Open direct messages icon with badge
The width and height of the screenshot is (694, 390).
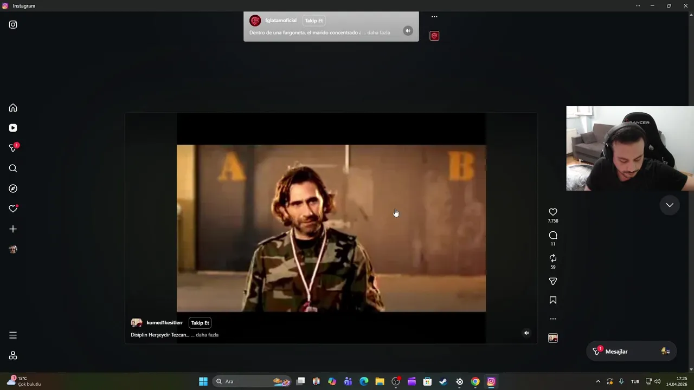tap(13, 148)
